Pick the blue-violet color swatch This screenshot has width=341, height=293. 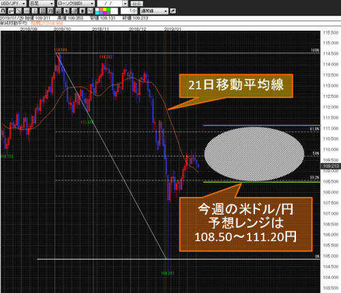(101, 12)
